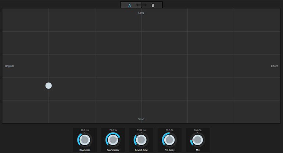Click the Mix label text
The height and width of the screenshot is (153, 283).
pyautogui.click(x=198, y=150)
